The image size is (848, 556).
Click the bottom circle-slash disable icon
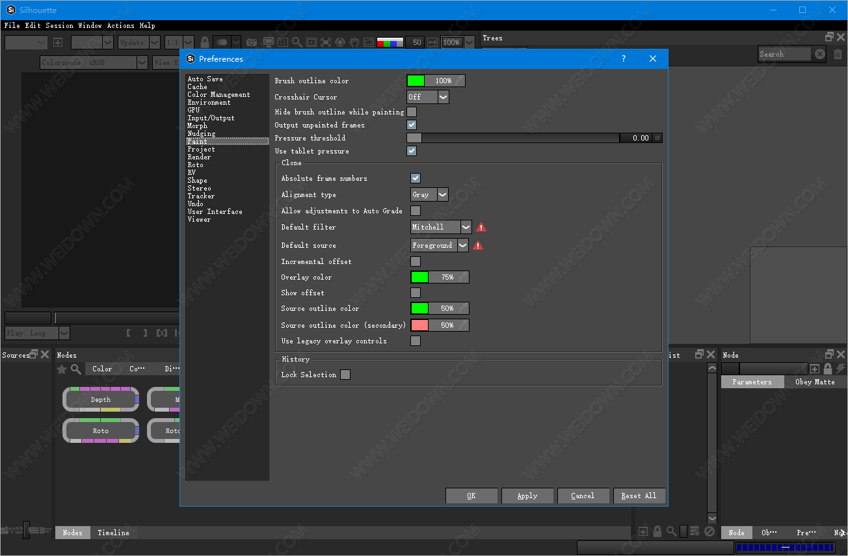tap(709, 531)
